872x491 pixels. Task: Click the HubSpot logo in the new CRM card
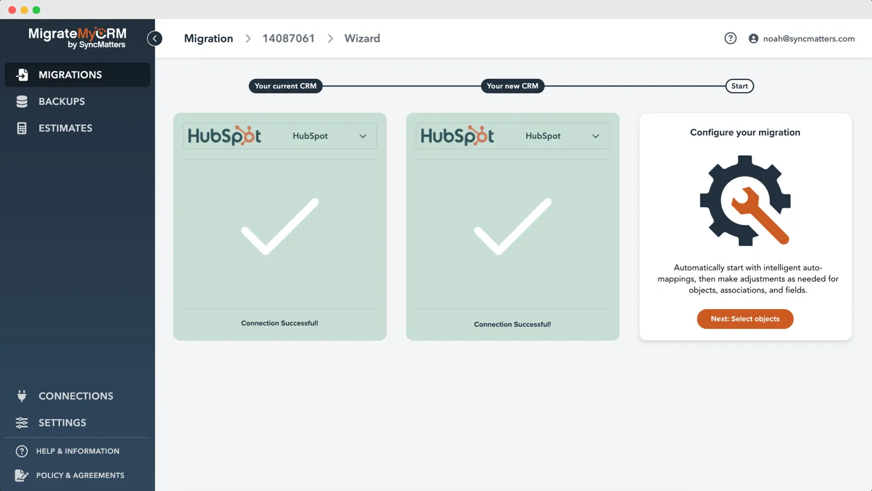(457, 136)
